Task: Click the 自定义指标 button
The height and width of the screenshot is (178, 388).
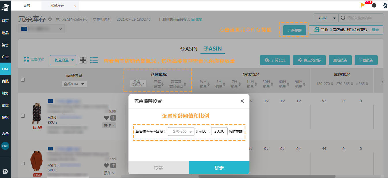Action: point(309,60)
